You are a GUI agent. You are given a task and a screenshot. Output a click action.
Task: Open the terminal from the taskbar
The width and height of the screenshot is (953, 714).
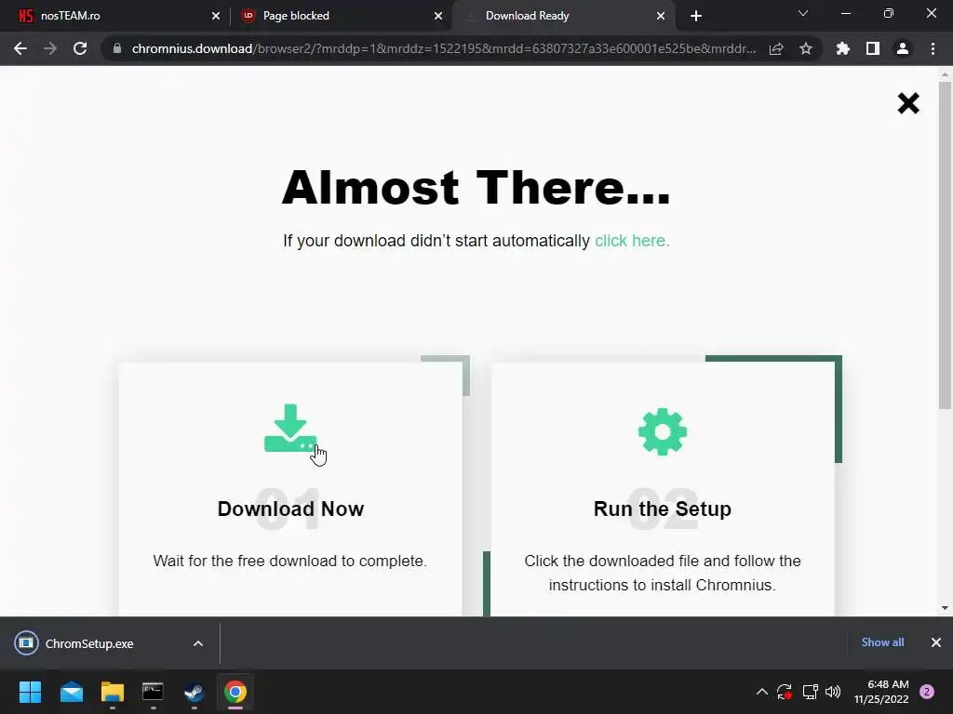point(153,692)
